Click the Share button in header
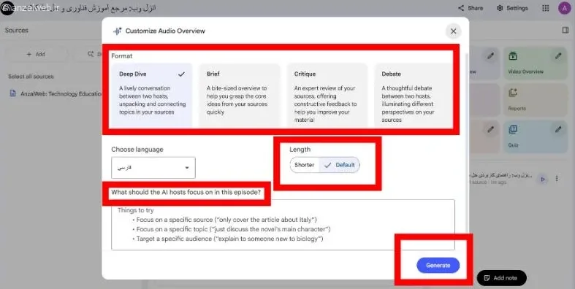The width and height of the screenshot is (575, 289). [471, 8]
